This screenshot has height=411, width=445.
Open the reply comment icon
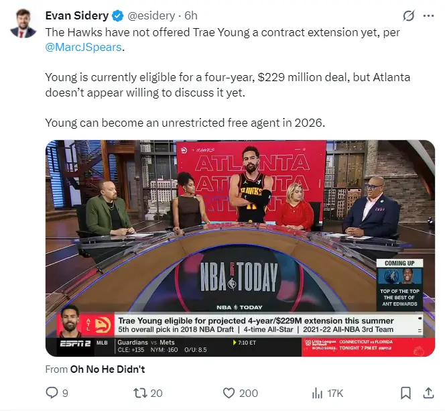tap(52, 393)
